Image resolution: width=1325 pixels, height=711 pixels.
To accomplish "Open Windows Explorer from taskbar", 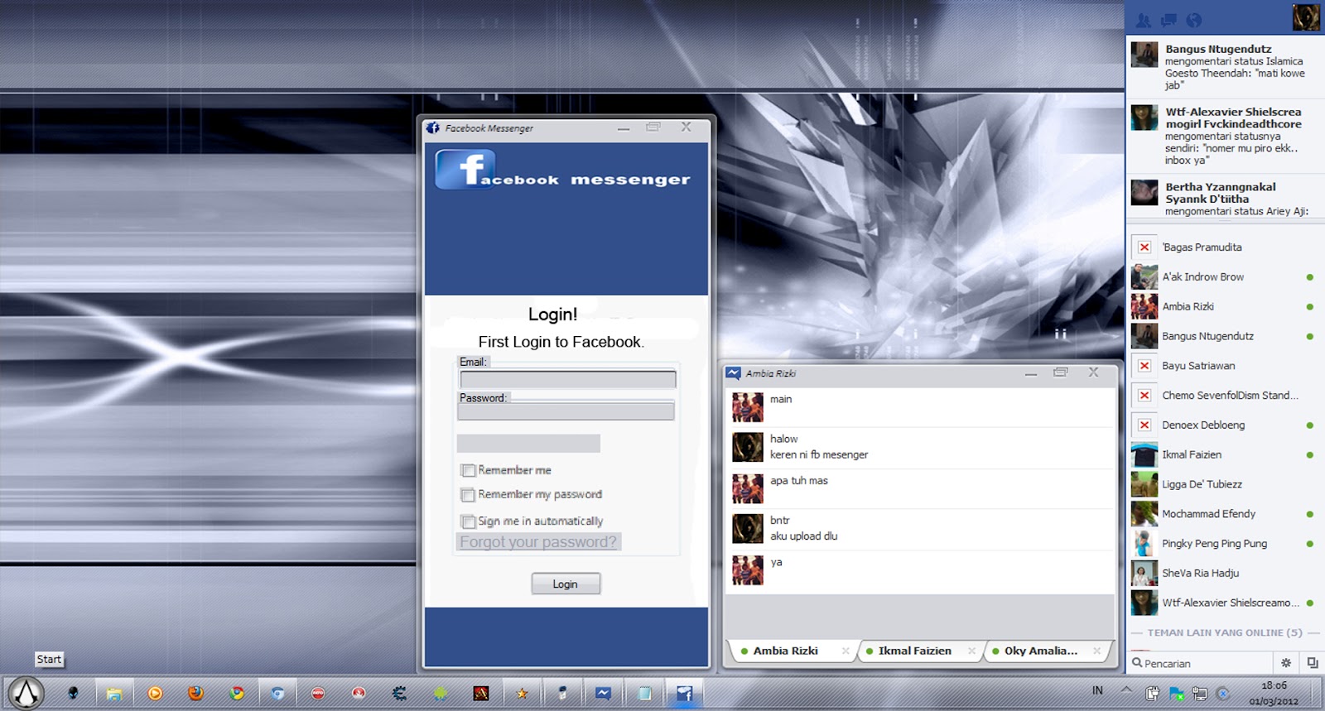I will click(x=114, y=693).
